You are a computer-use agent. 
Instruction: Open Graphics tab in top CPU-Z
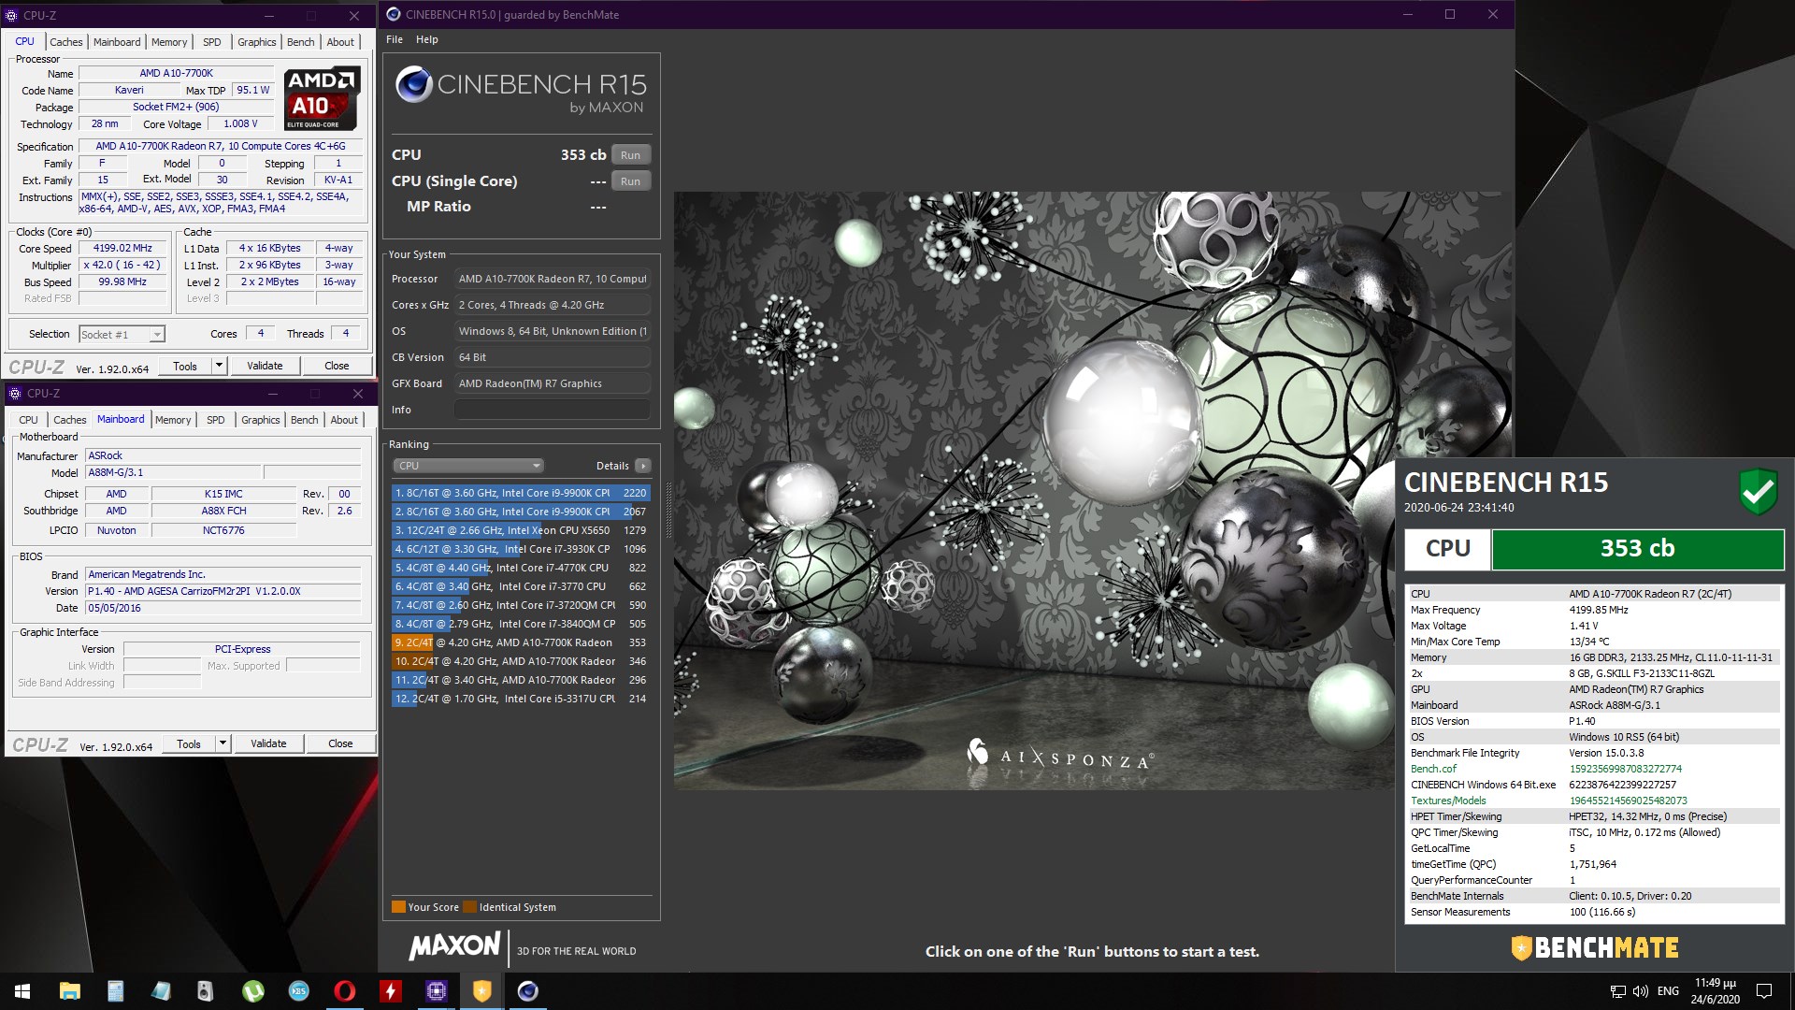[256, 42]
